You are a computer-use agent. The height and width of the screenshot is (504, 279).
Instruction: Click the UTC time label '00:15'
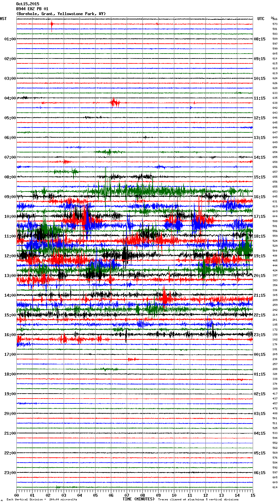click(x=260, y=355)
